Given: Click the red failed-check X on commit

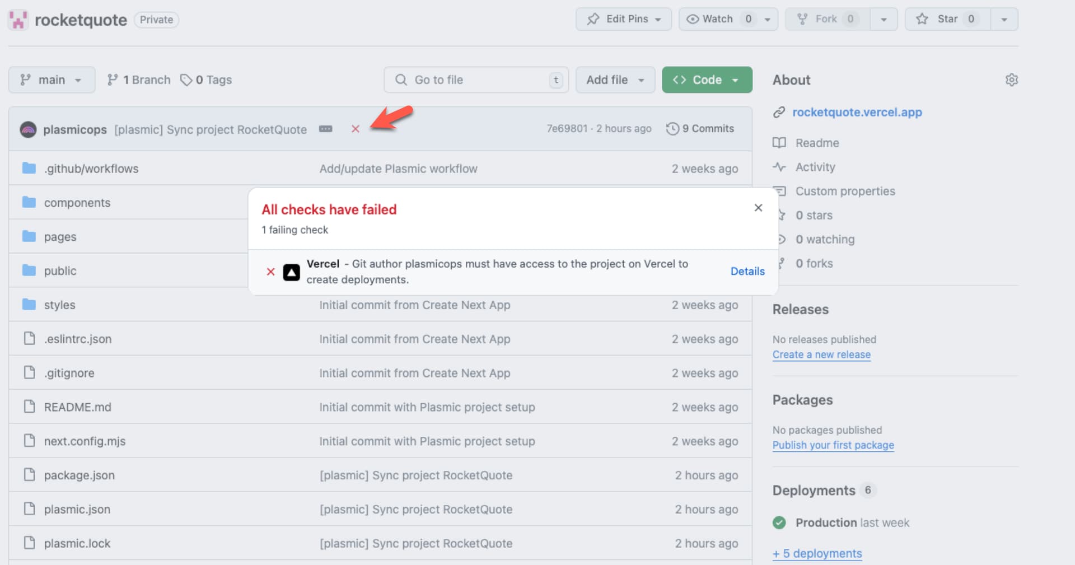Looking at the screenshot, I should click(x=355, y=129).
